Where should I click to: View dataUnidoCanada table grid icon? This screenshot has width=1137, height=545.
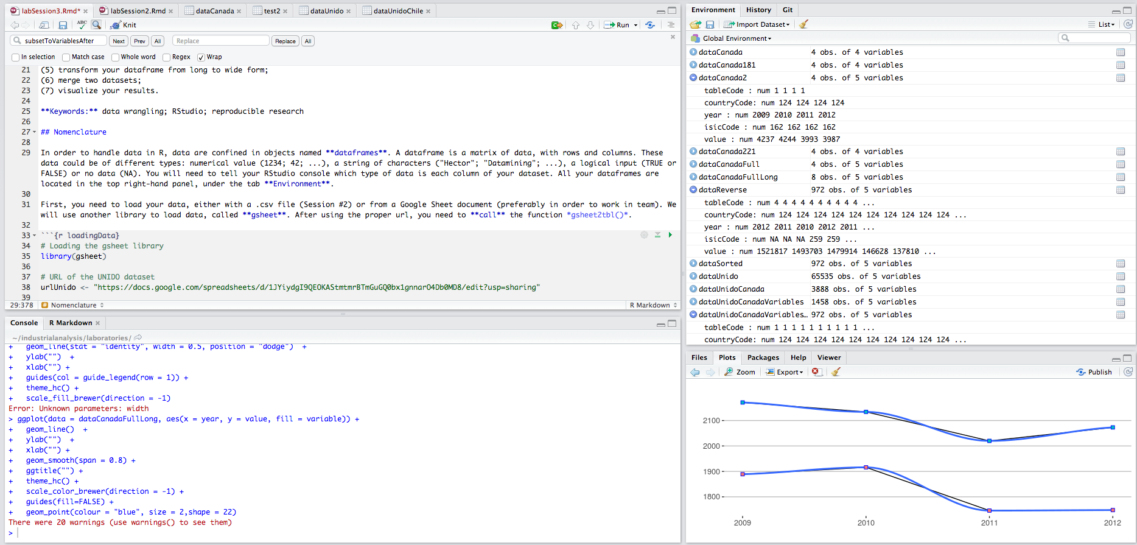[x=1121, y=289]
